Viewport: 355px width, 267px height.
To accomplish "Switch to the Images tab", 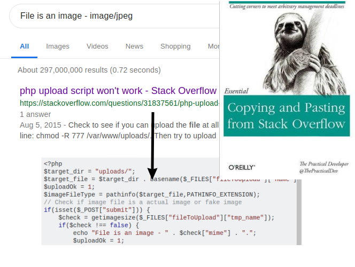I will point(58,46).
